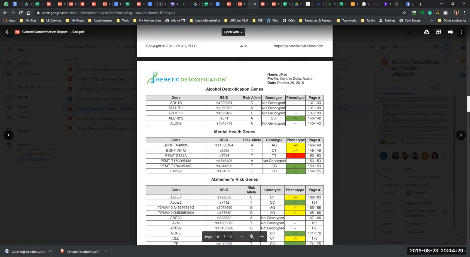Expand options for Coaching-Session download
470x257 pixels.
50,251
